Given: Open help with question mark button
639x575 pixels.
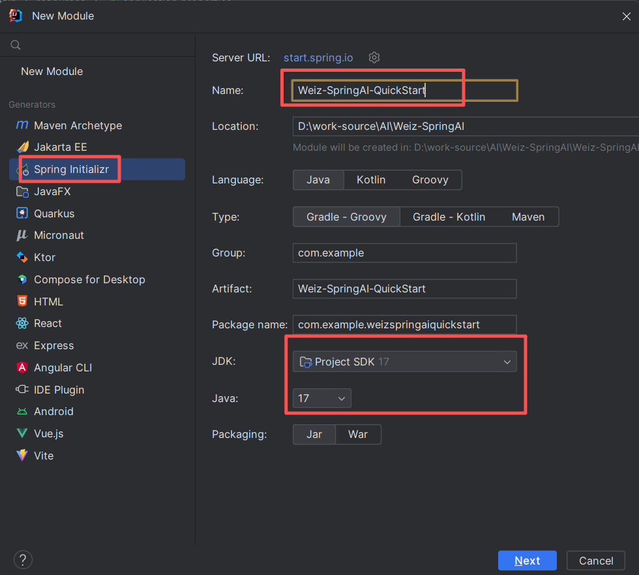Looking at the screenshot, I should point(23,560).
